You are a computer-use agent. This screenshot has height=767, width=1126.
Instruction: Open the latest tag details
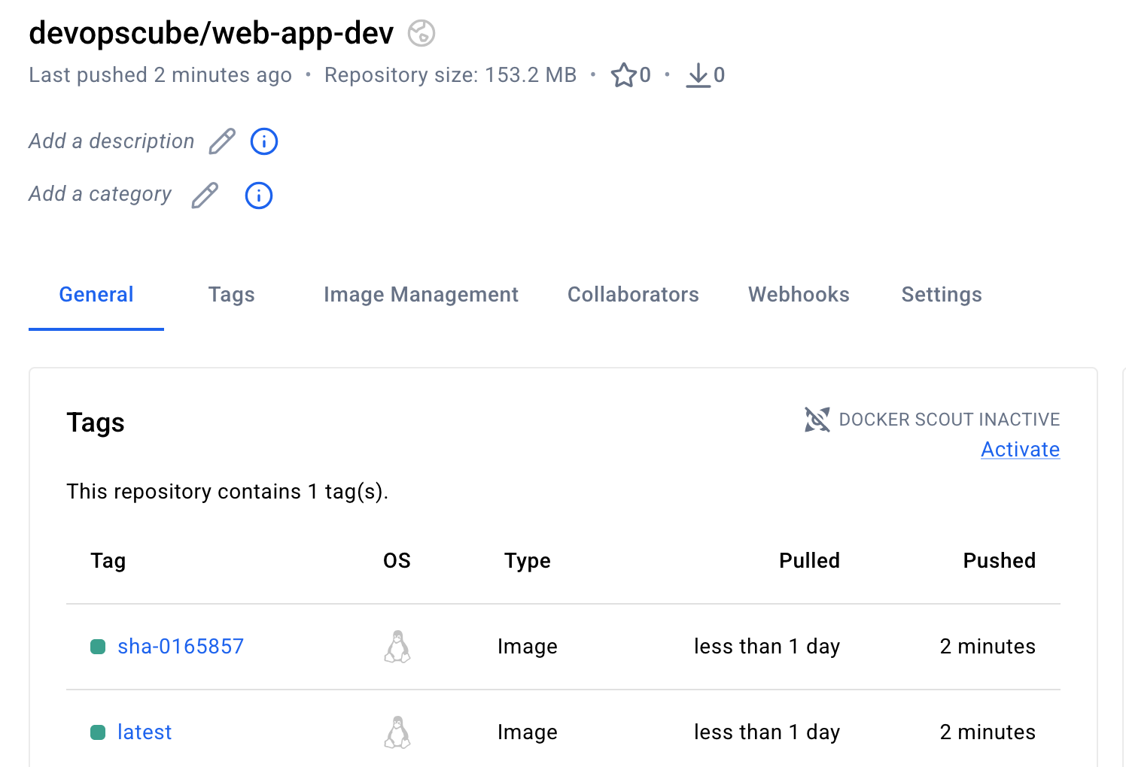pos(145,731)
